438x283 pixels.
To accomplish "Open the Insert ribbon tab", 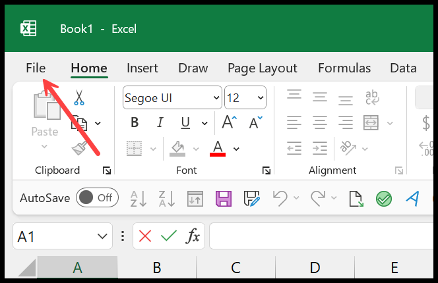I will 142,68.
